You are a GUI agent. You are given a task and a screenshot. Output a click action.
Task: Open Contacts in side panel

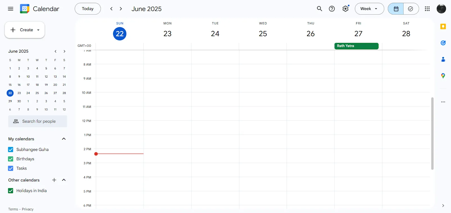click(x=443, y=59)
